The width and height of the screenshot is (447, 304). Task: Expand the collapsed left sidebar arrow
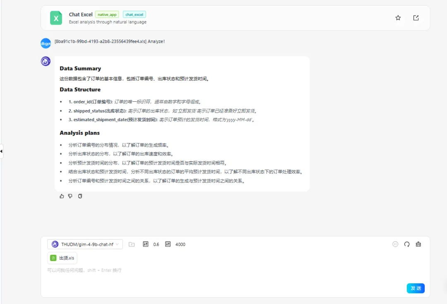(x=2, y=151)
